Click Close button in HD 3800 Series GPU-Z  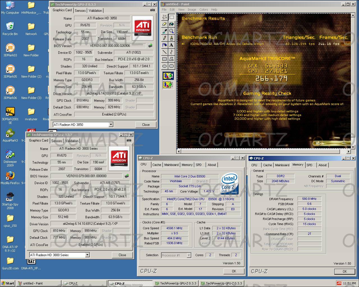[122, 255]
